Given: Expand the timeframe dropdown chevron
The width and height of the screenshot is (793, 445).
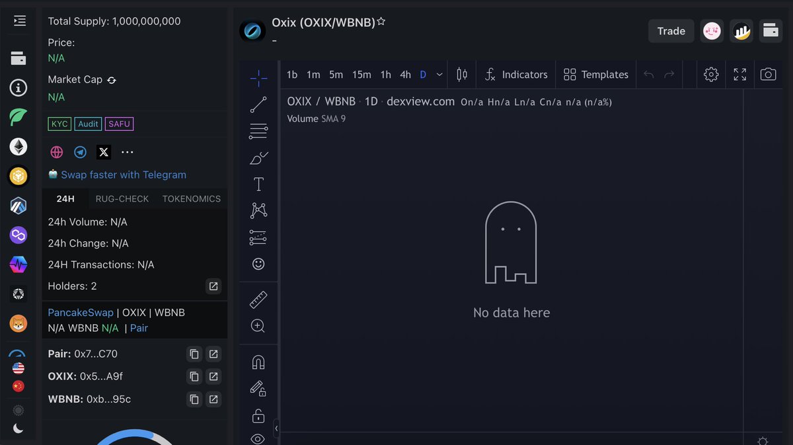Looking at the screenshot, I should (439, 75).
